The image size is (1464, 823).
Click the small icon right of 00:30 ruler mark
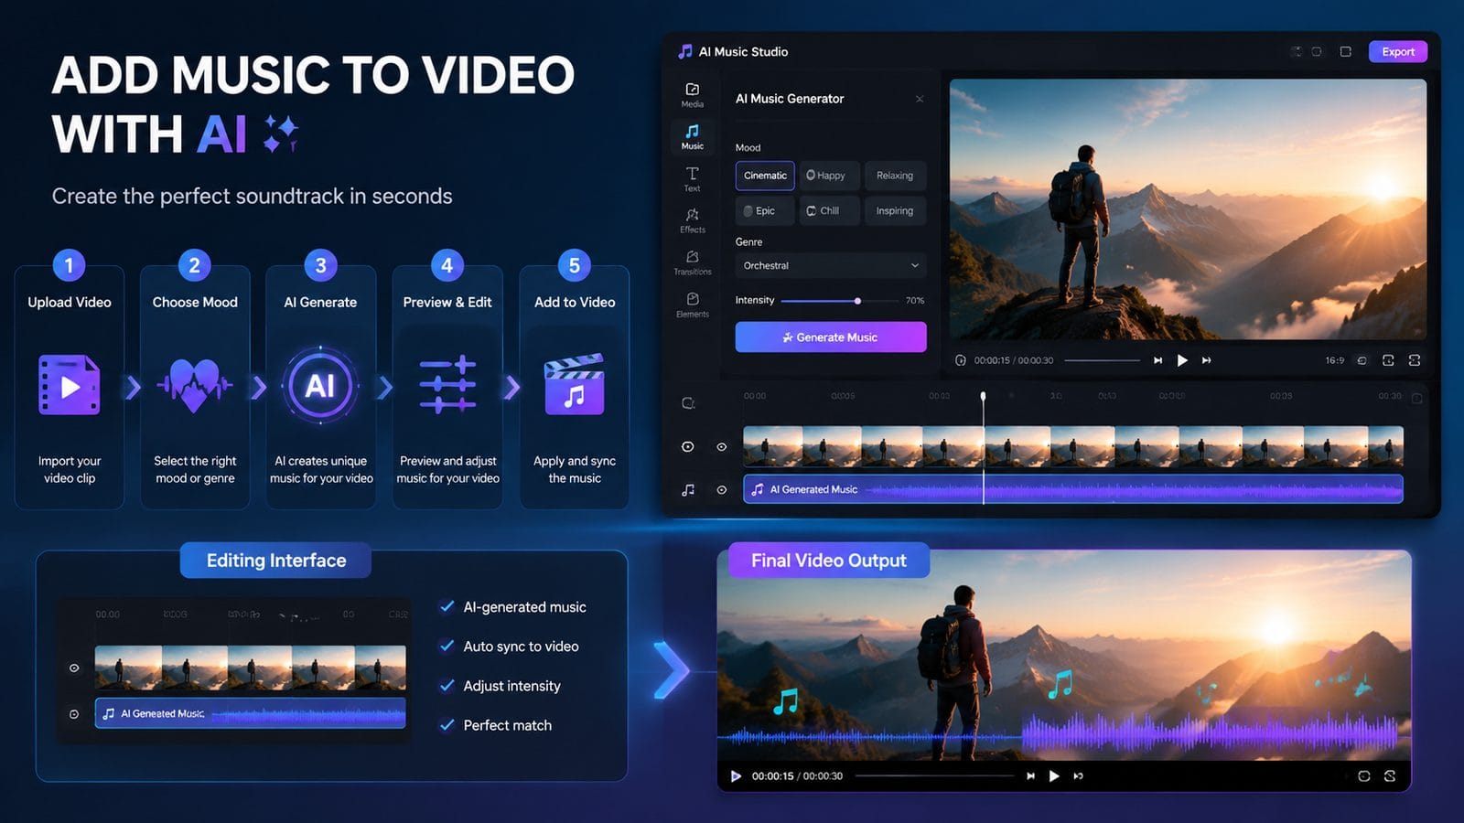(x=1416, y=398)
